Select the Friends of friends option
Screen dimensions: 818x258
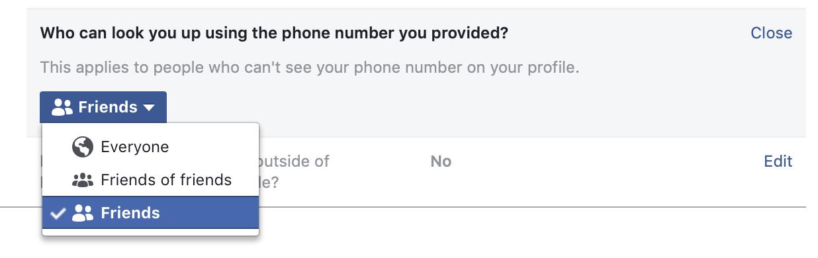click(150, 180)
